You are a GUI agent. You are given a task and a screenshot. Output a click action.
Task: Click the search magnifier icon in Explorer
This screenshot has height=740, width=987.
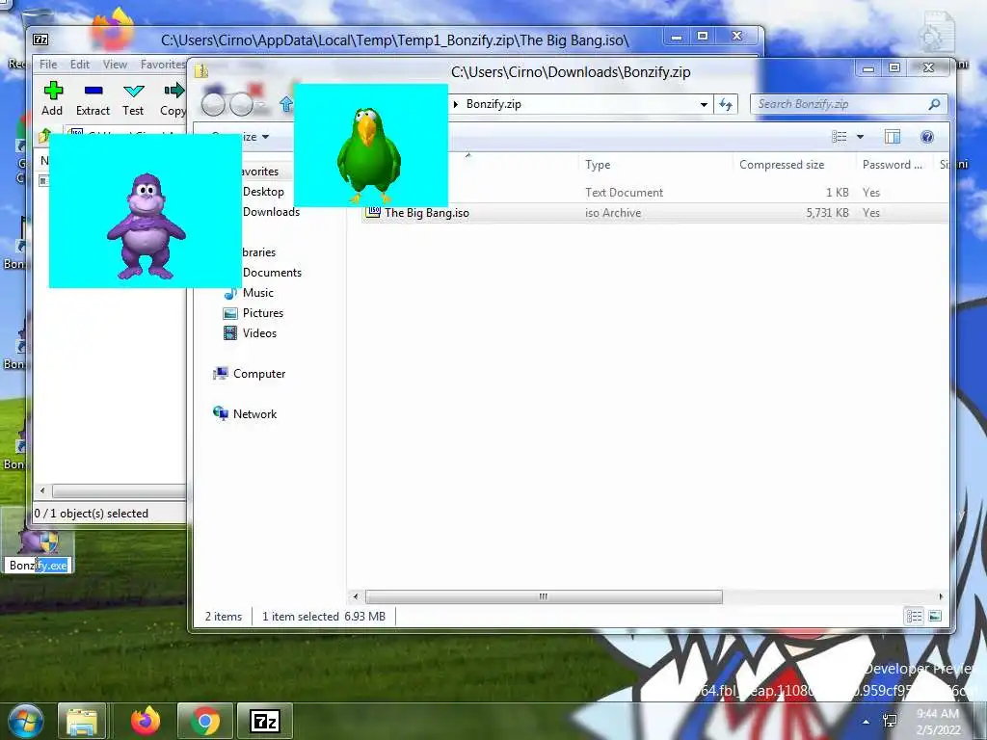click(934, 104)
